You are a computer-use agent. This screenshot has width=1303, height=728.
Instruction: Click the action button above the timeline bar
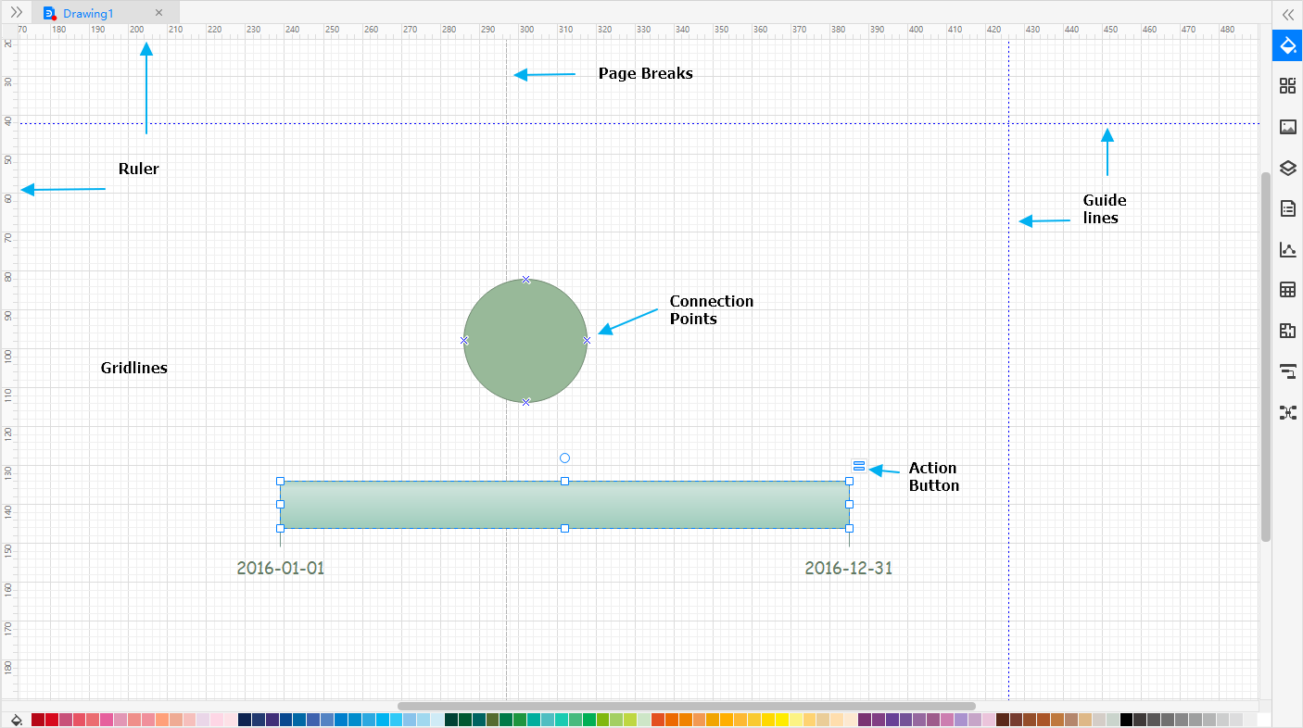point(859,466)
